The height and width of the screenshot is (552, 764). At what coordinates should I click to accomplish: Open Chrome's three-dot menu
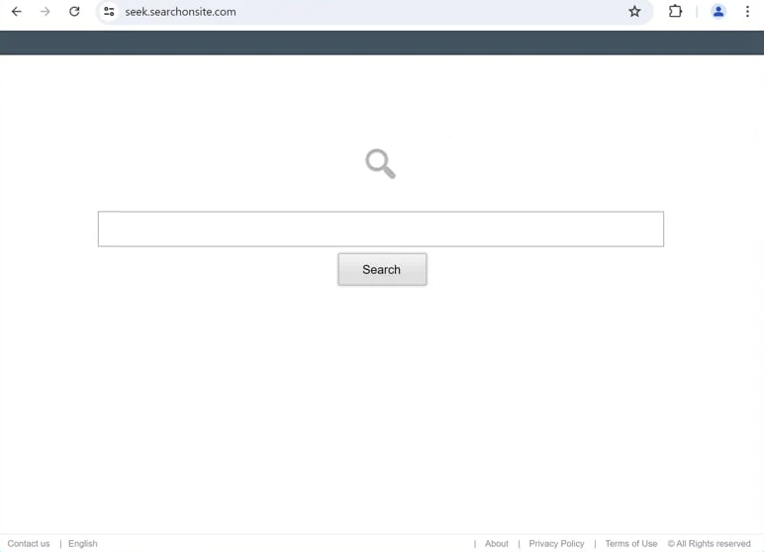pyautogui.click(x=747, y=12)
